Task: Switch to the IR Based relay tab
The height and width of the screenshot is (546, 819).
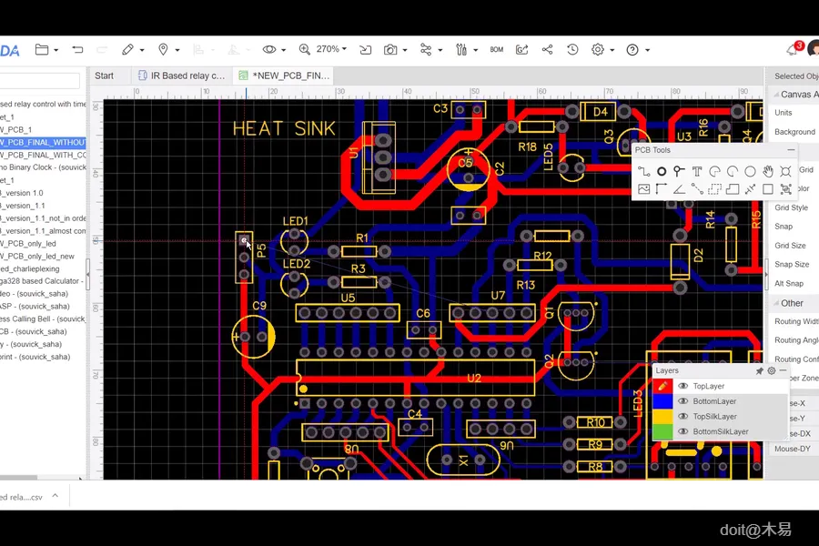Action: 182,76
